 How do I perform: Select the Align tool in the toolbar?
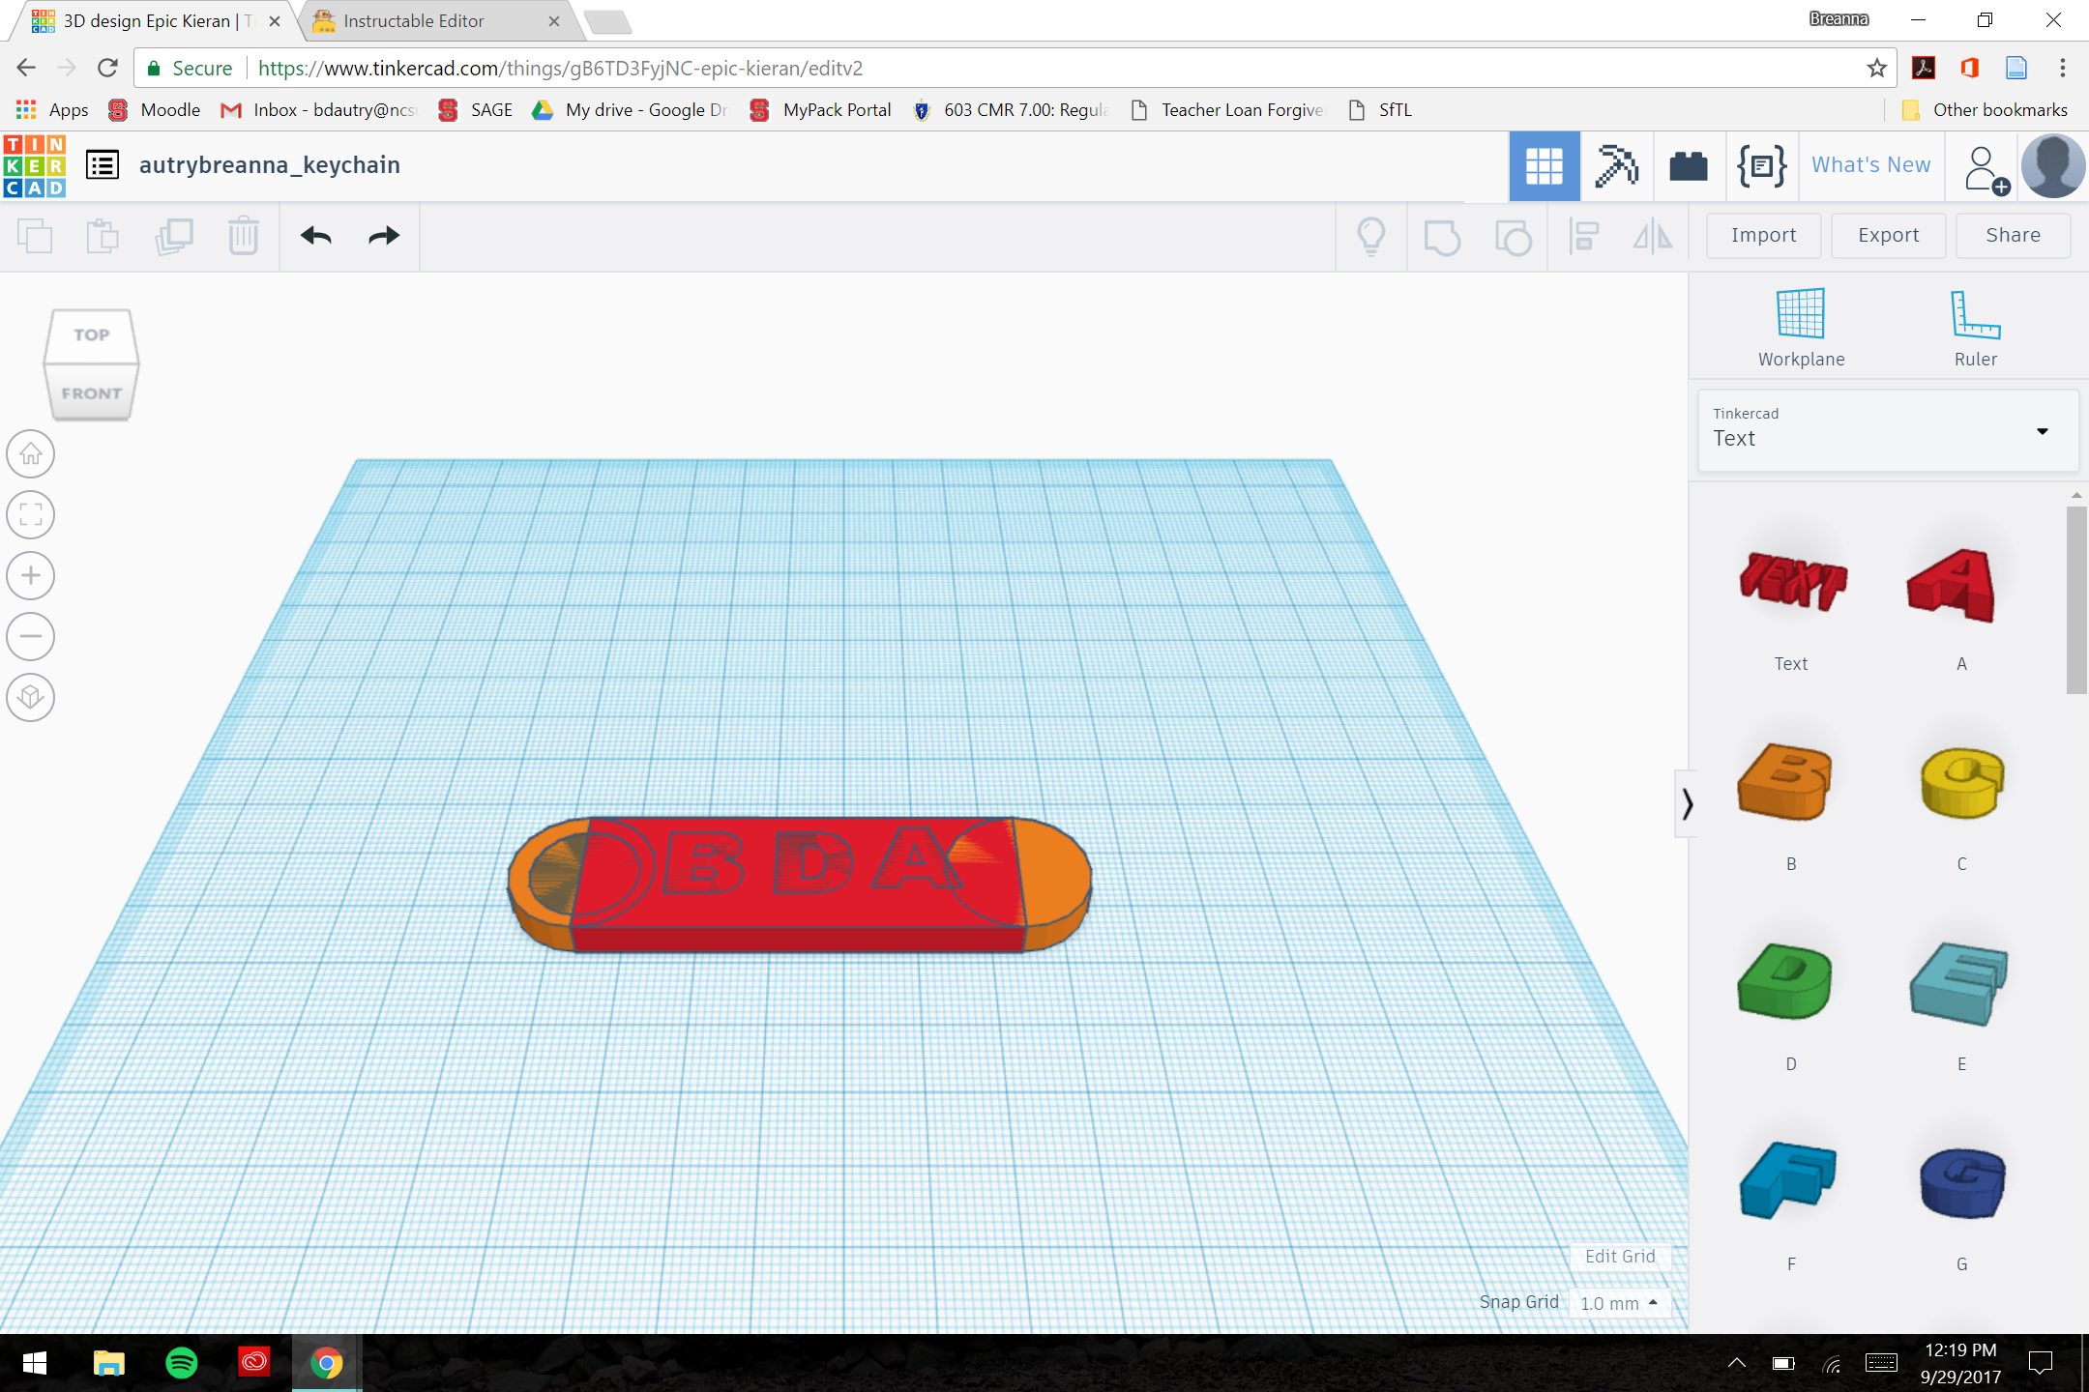point(1583,236)
